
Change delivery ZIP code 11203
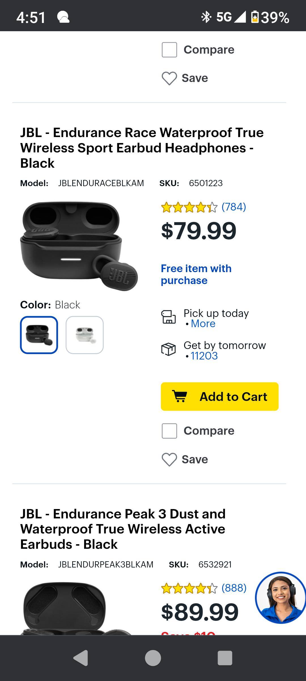click(x=204, y=356)
